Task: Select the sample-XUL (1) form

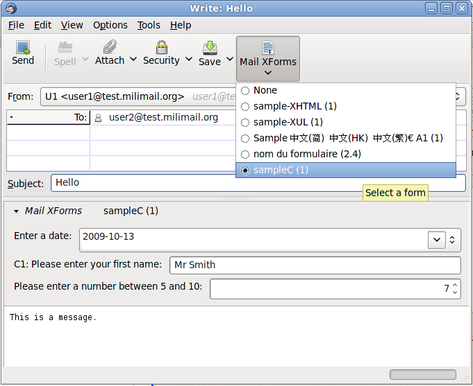Action: click(346, 122)
